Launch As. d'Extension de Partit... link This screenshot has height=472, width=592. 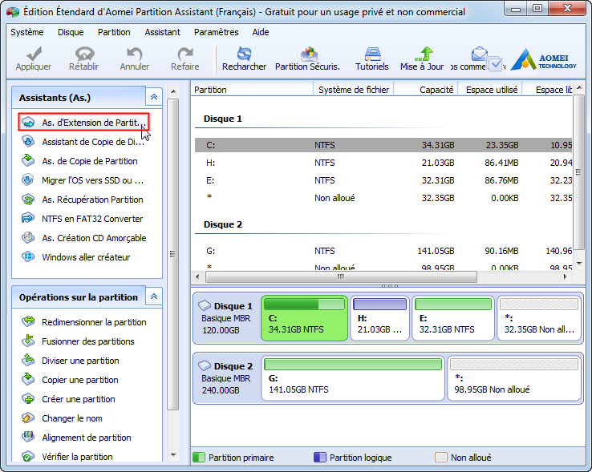click(x=94, y=123)
